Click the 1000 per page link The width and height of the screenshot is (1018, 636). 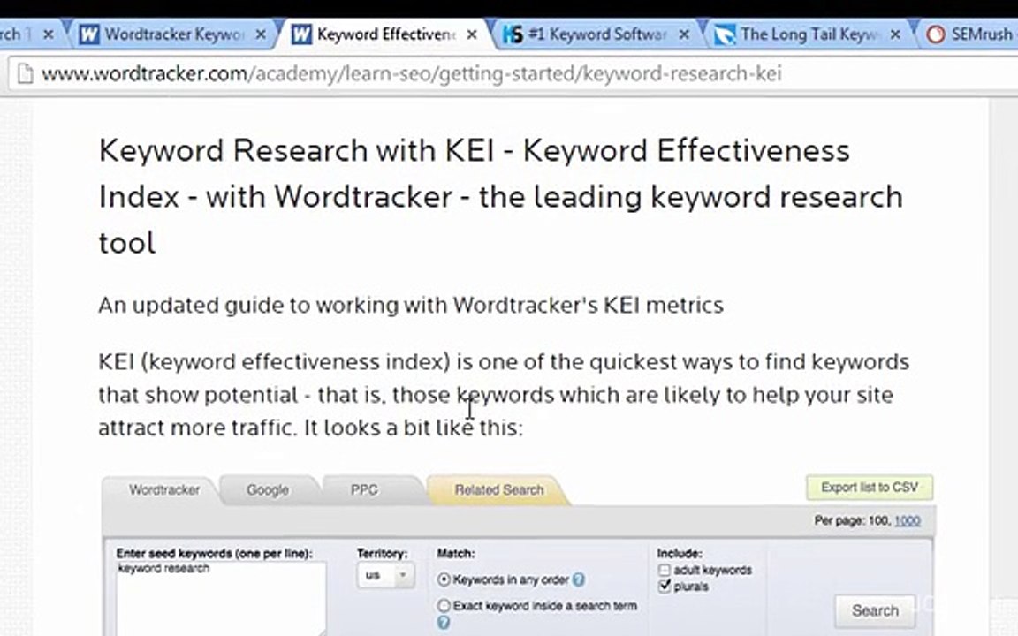(907, 520)
